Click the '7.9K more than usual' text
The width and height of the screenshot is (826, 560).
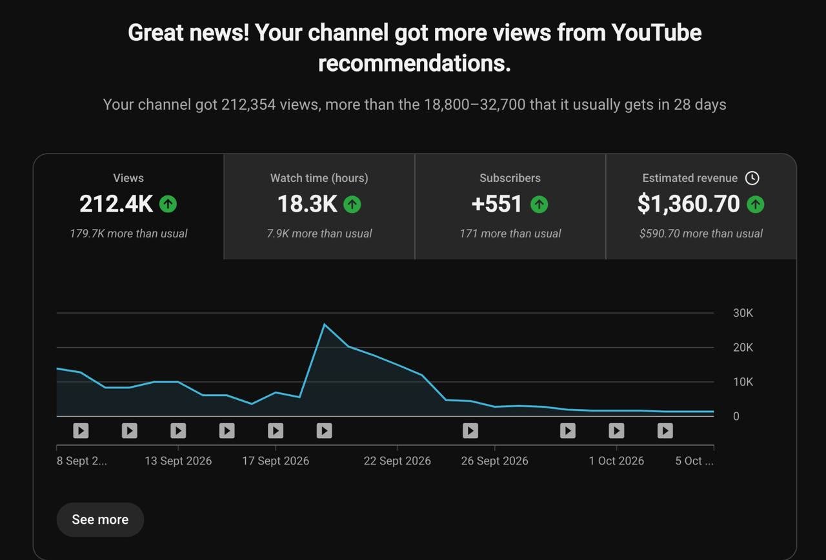point(319,234)
